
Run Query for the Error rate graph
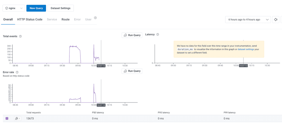132,71
